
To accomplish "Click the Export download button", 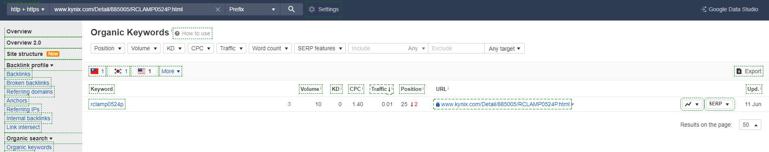I will click(x=749, y=71).
